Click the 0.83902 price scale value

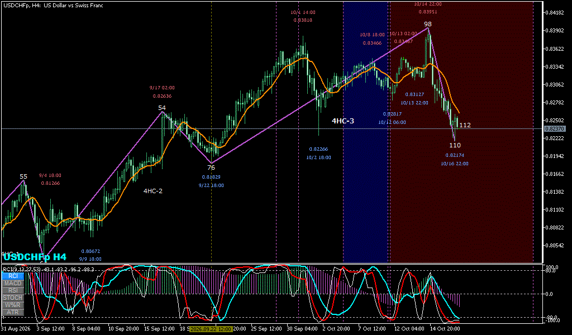555,31
